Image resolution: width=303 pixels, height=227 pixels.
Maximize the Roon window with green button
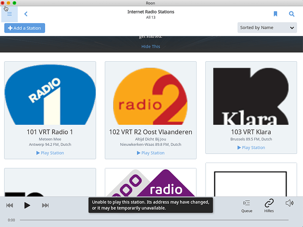point(14,3)
